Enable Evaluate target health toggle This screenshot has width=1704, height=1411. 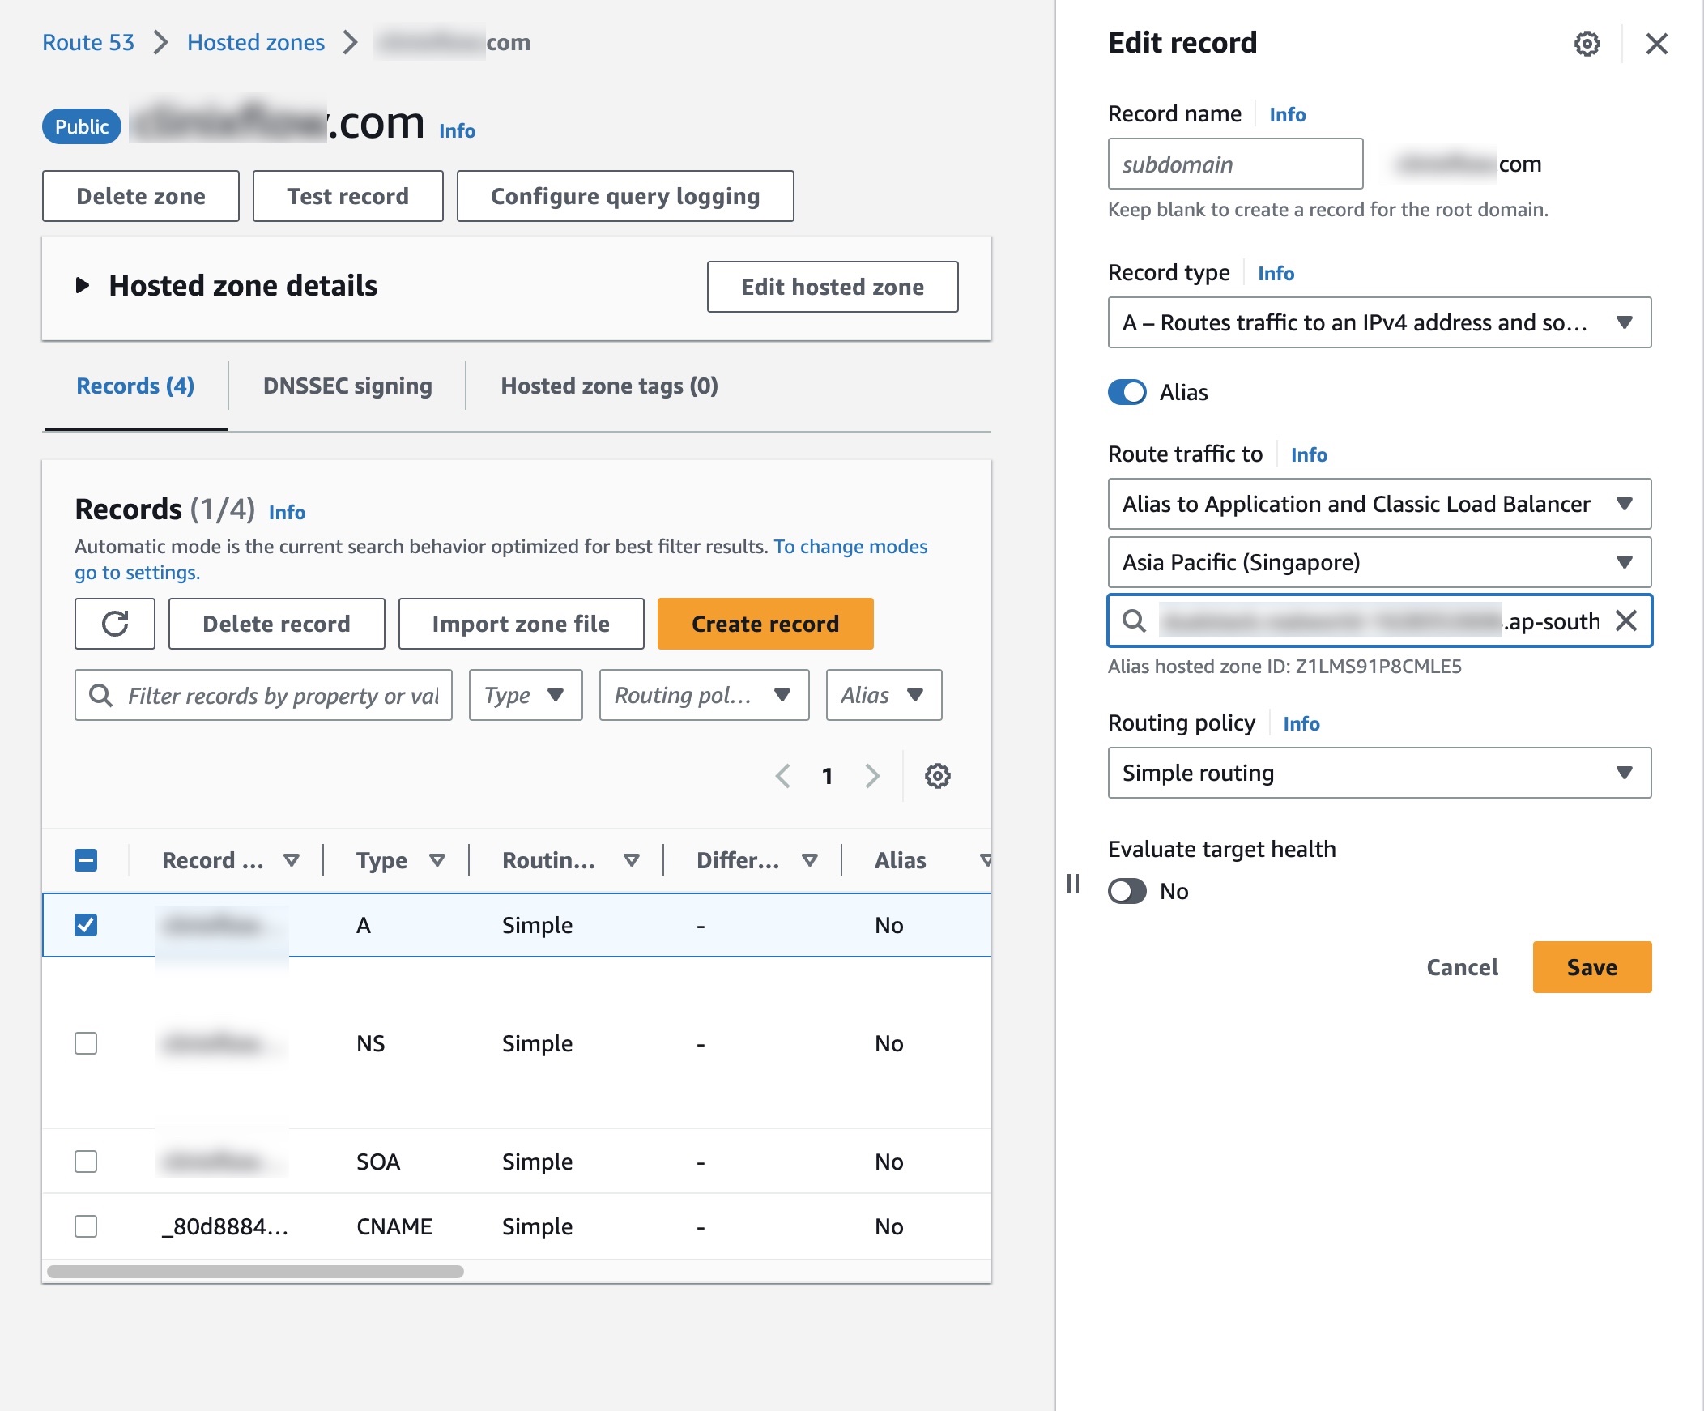1127,891
